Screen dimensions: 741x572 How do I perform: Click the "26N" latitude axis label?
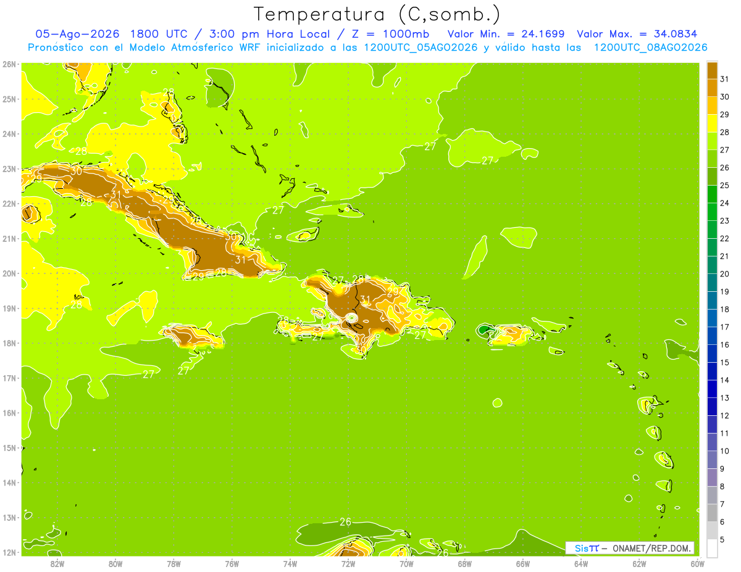click(x=9, y=64)
